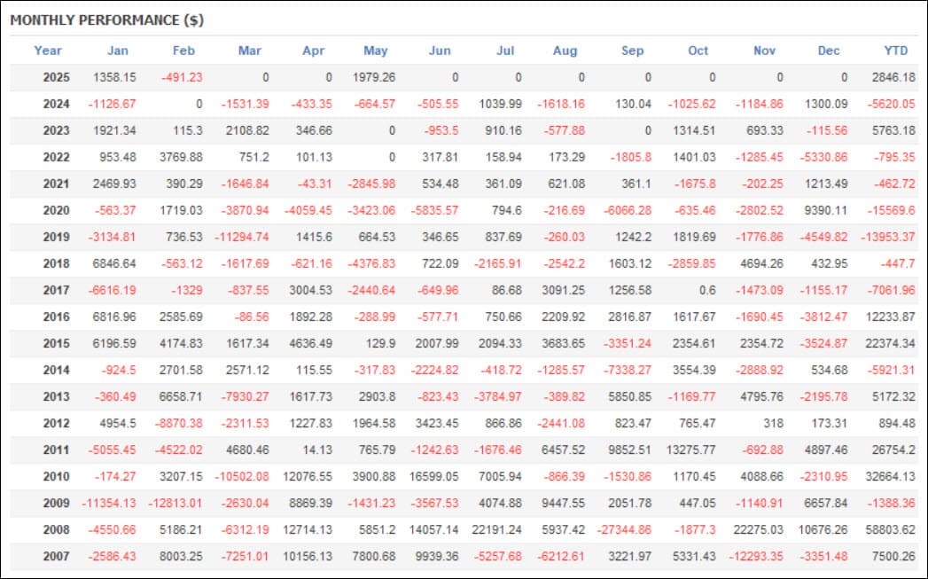Click the -5620.05 YTD value for 2024
Viewport: 928px width, 579px height.
point(892,105)
